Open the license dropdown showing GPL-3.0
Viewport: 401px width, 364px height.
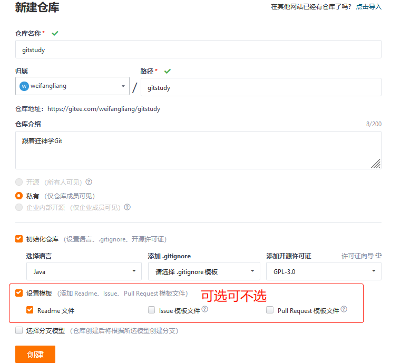[324, 271]
